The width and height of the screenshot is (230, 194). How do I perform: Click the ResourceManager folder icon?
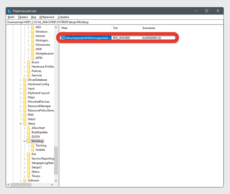click(25, 106)
